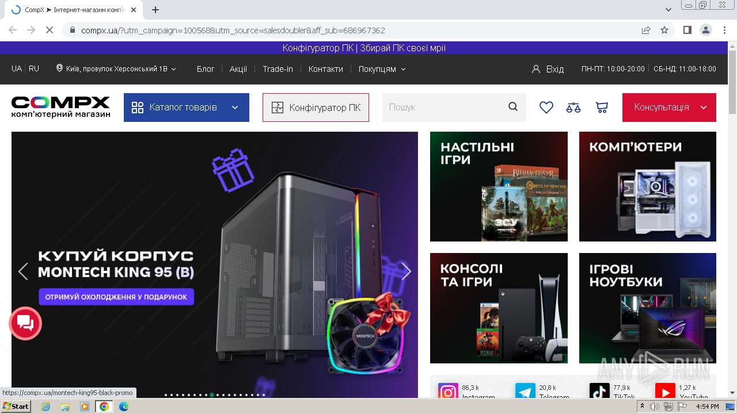Click the browser address bar
Image resolution: width=737 pixels, height=414 pixels.
coord(357,30)
